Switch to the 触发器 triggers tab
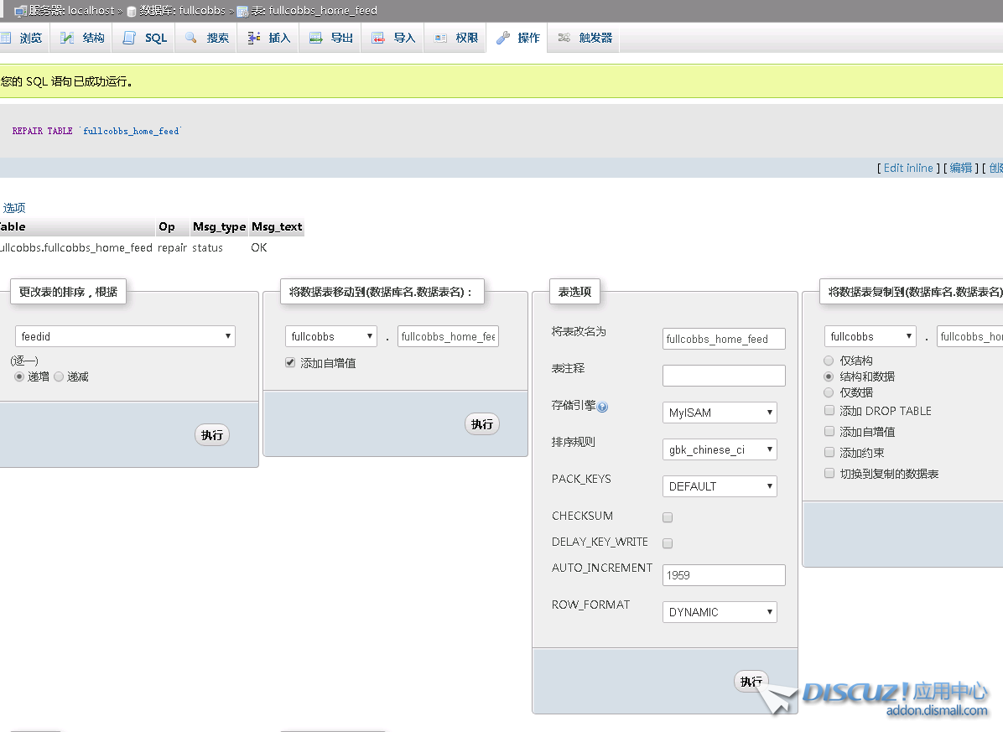 point(585,38)
